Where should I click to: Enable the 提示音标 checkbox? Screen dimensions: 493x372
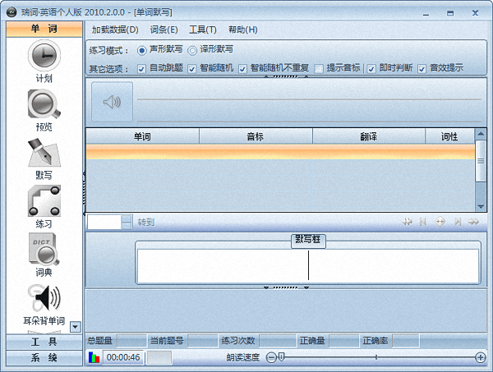[x=319, y=68]
